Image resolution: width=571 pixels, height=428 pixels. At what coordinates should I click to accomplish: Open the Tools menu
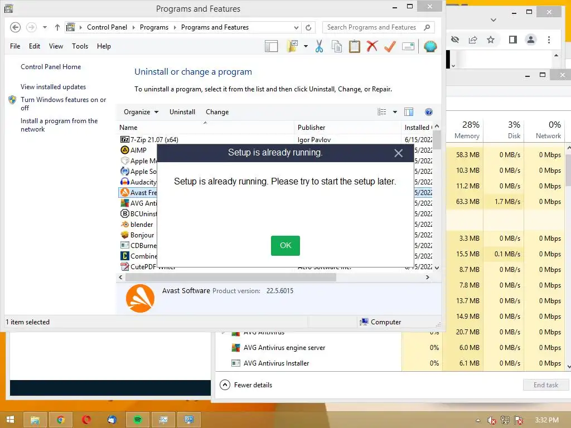[80, 46]
